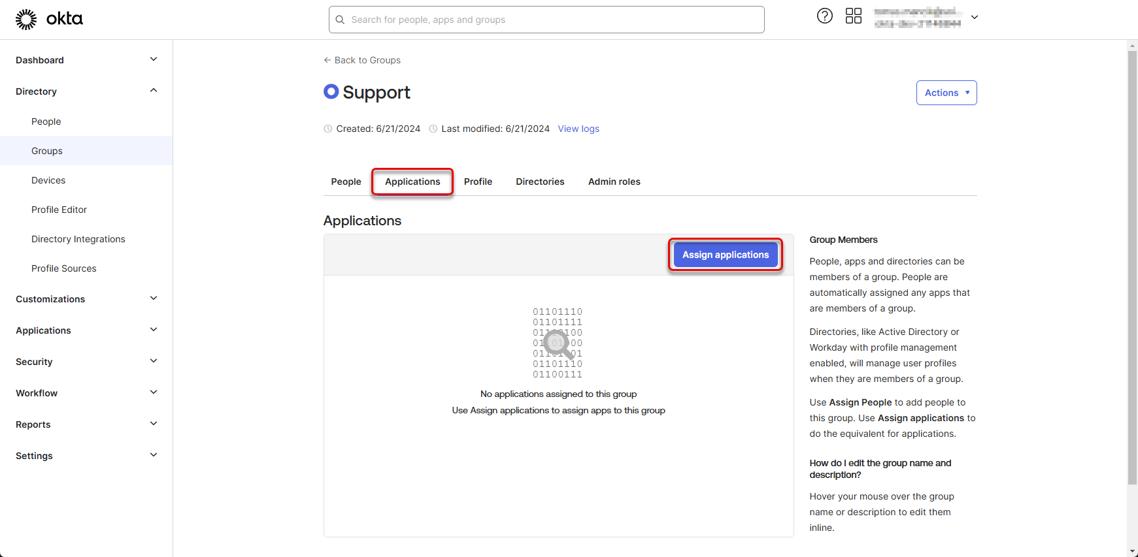Image resolution: width=1138 pixels, height=557 pixels.
Task: Collapse the Directory sidebar section
Action: pos(154,91)
